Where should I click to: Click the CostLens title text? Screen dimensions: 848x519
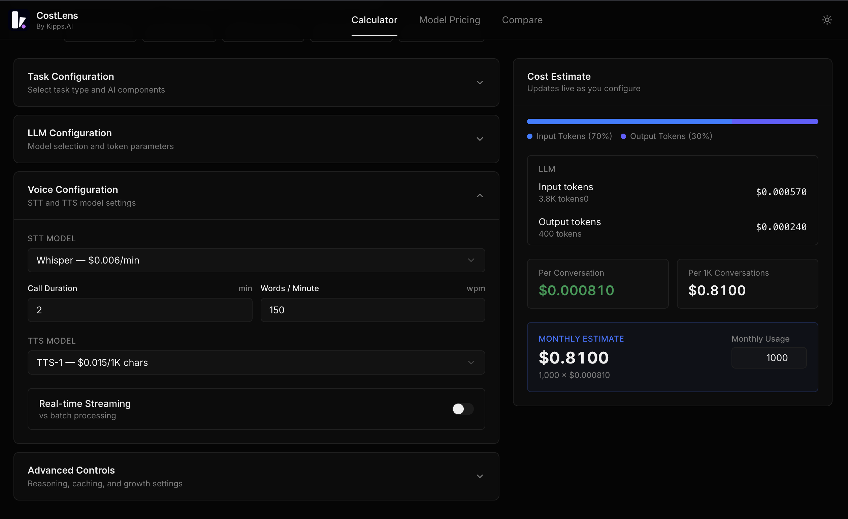57,15
